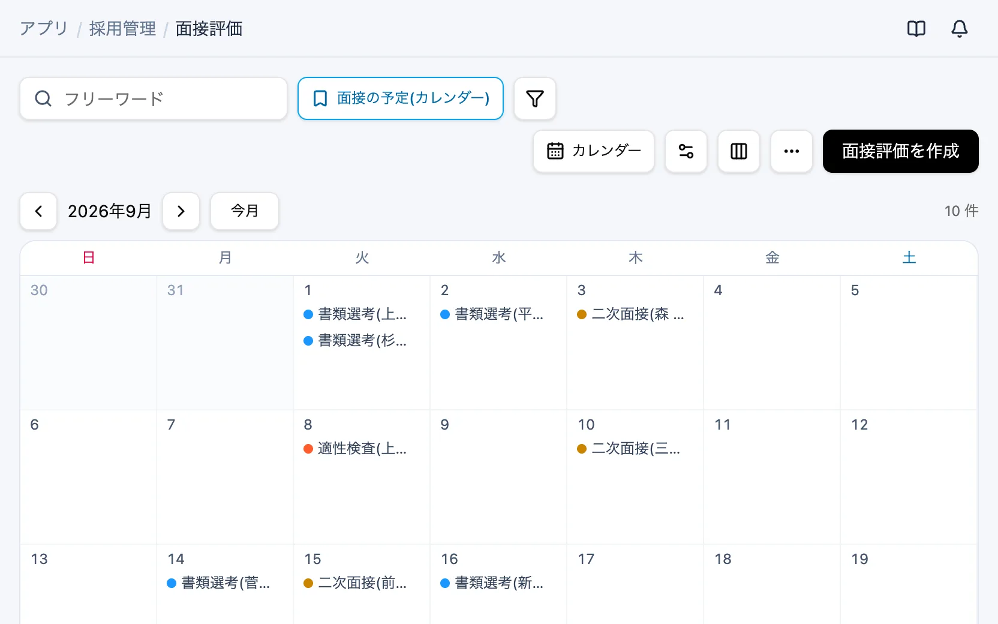The height and width of the screenshot is (624, 998).
Task: Select the calendar cell for day 4
Action: pyautogui.click(x=772, y=343)
